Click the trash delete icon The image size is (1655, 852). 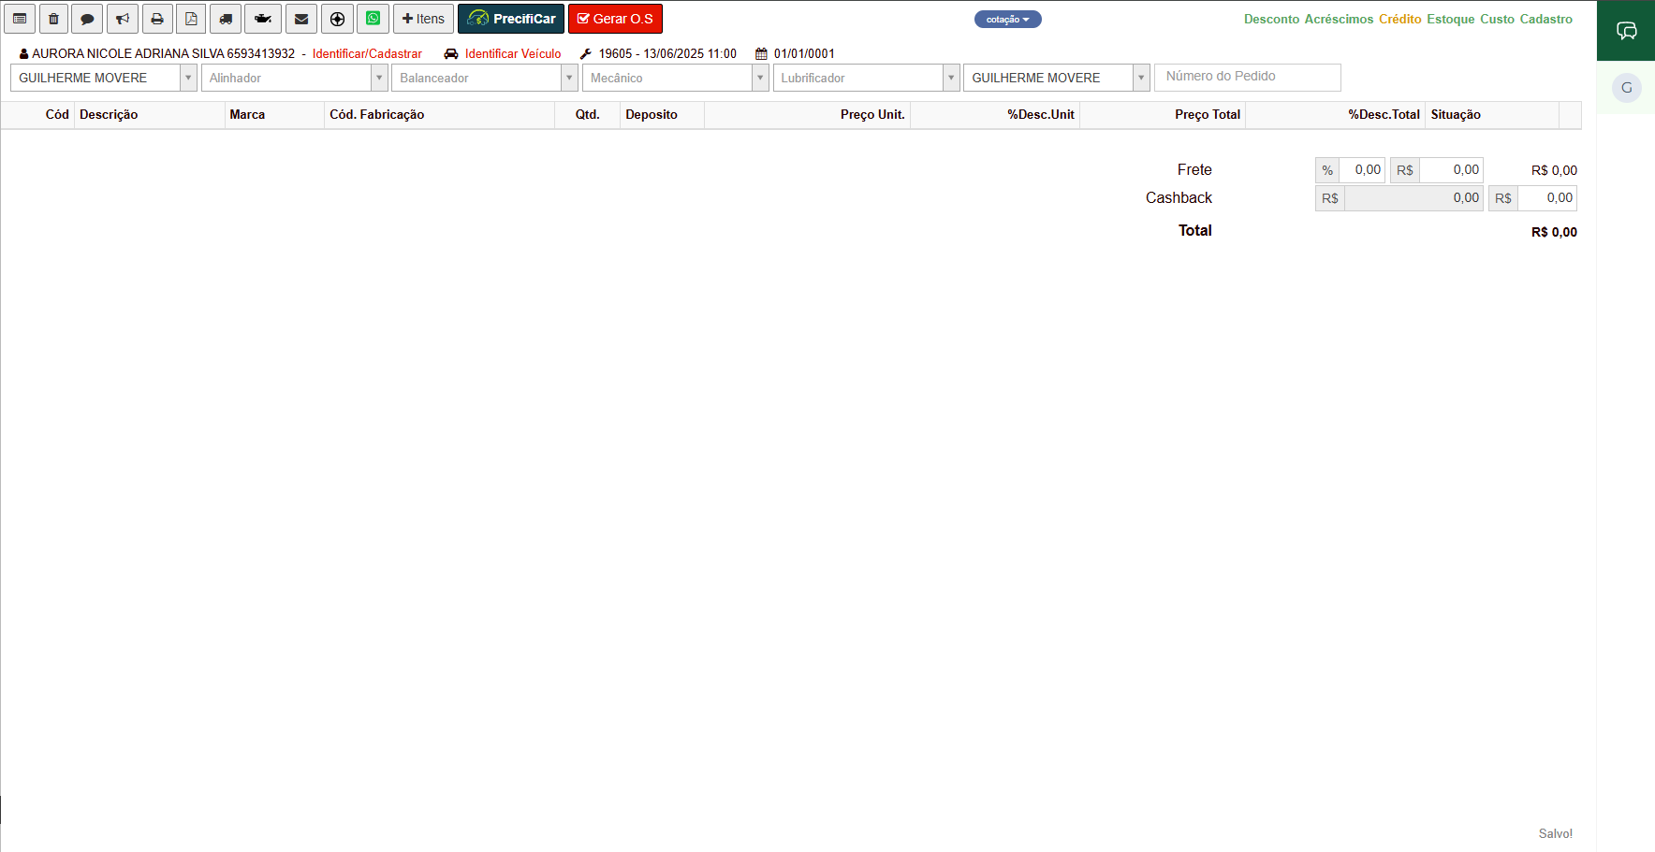point(53,19)
